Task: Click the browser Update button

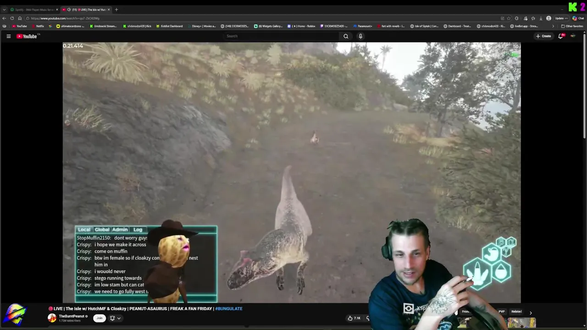Action: pos(562,18)
